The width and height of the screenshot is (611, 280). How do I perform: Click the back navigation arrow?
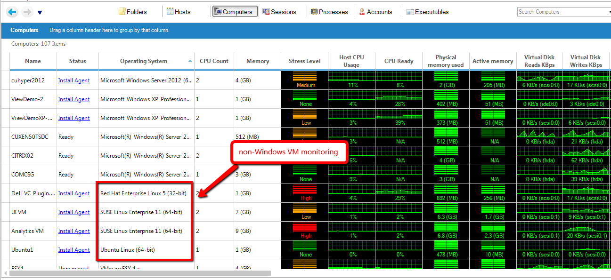coord(12,12)
